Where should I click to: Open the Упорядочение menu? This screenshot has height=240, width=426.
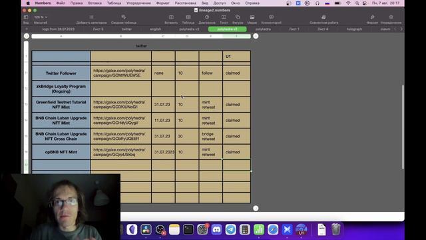[x=138, y=3]
